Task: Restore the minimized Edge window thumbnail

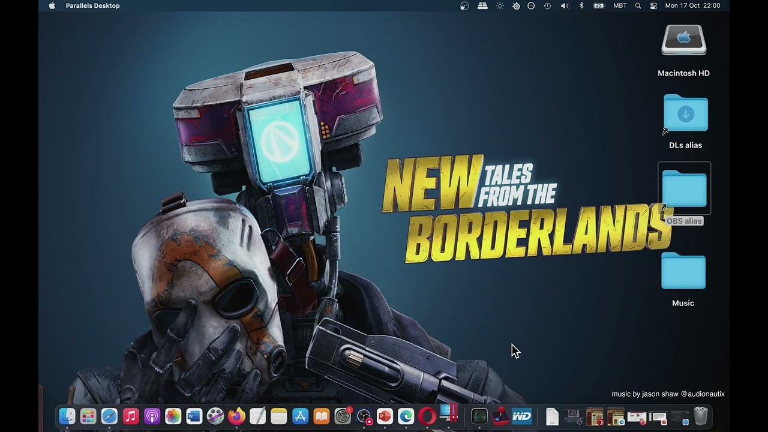Action: 616,416
